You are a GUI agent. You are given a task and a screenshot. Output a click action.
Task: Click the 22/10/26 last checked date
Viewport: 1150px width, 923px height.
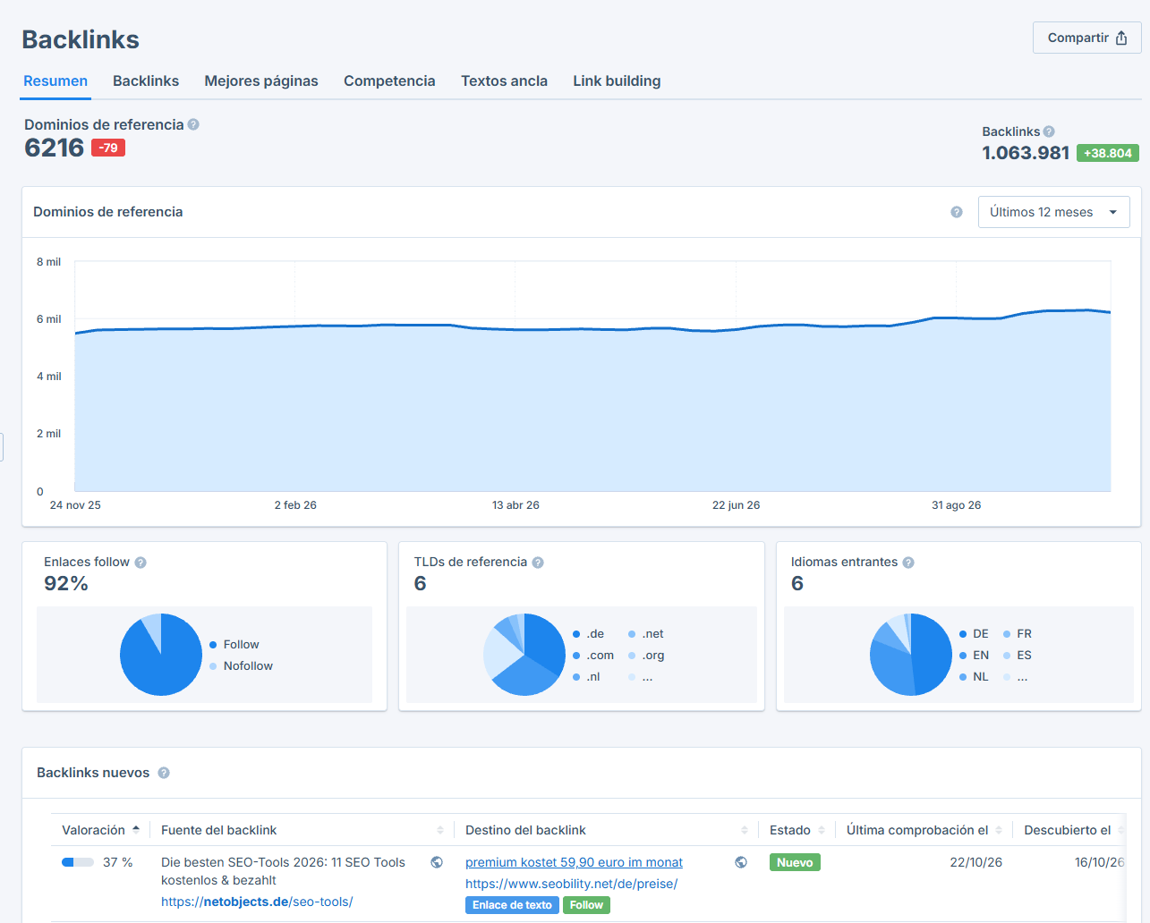tap(975, 862)
